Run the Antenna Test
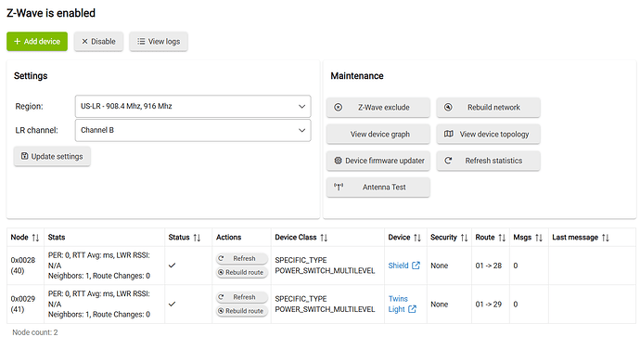Image resolution: width=640 pixels, height=350 pixels. pos(378,187)
